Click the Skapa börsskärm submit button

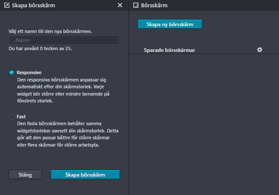point(85,174)
